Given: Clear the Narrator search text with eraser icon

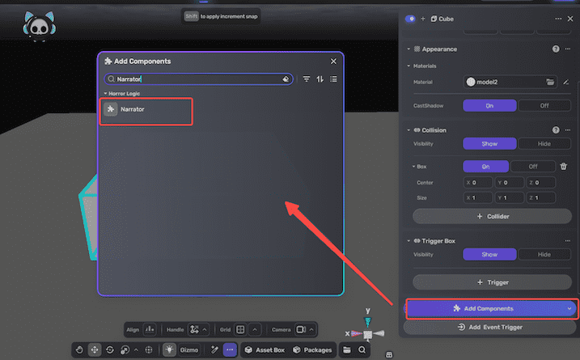Looking at the screenshot, I should pos(286,79).
